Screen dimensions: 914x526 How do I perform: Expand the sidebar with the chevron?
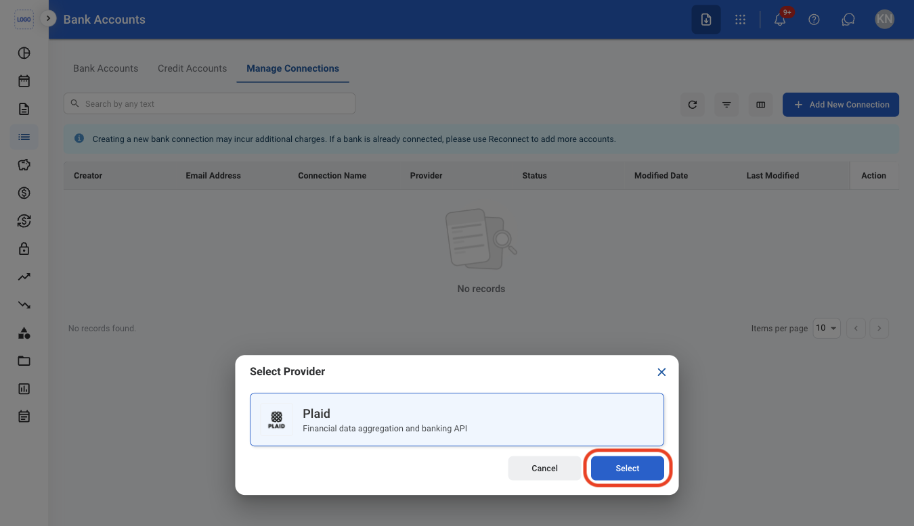(x=48, y=19)
